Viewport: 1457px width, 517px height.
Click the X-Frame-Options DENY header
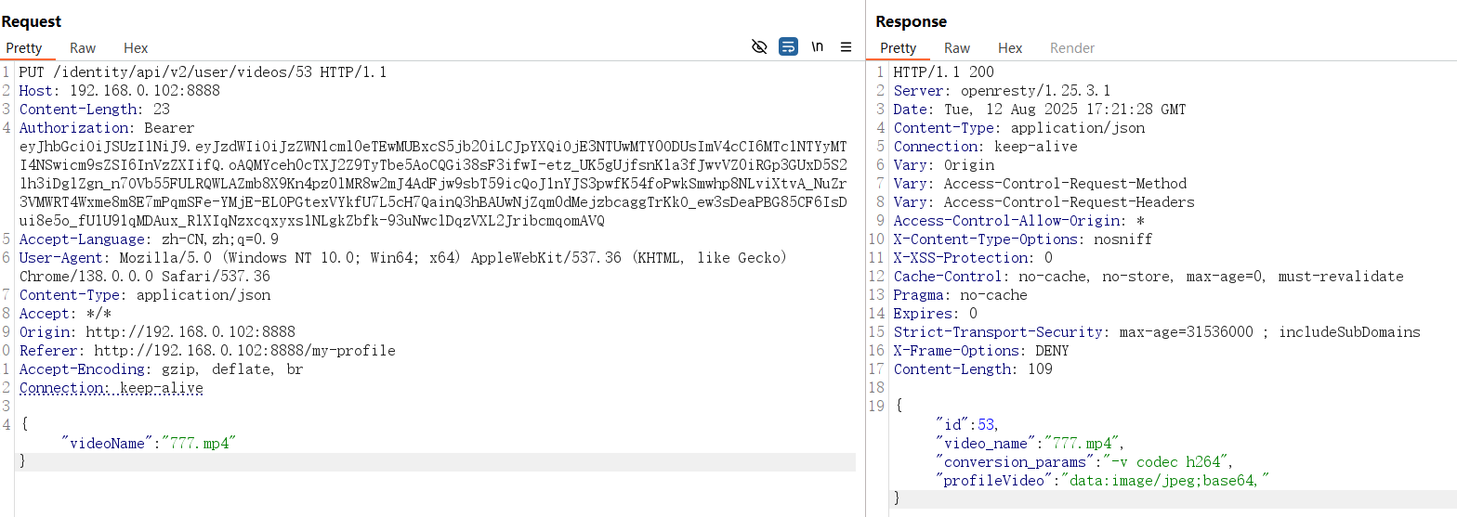981,351
